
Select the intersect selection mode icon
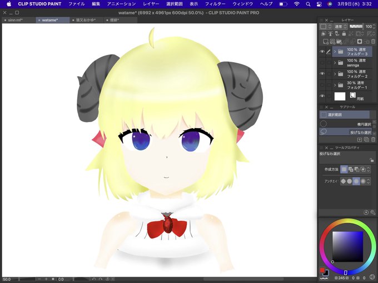[363, 169]
